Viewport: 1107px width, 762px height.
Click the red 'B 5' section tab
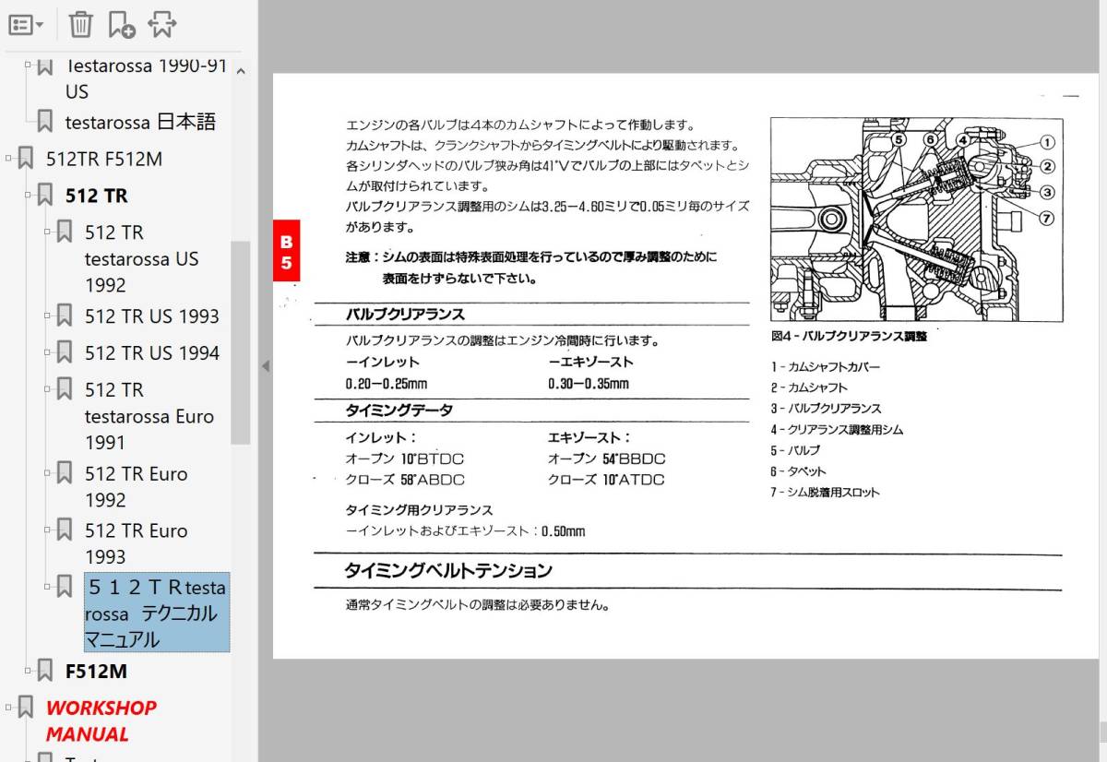[x=286, y=253]
